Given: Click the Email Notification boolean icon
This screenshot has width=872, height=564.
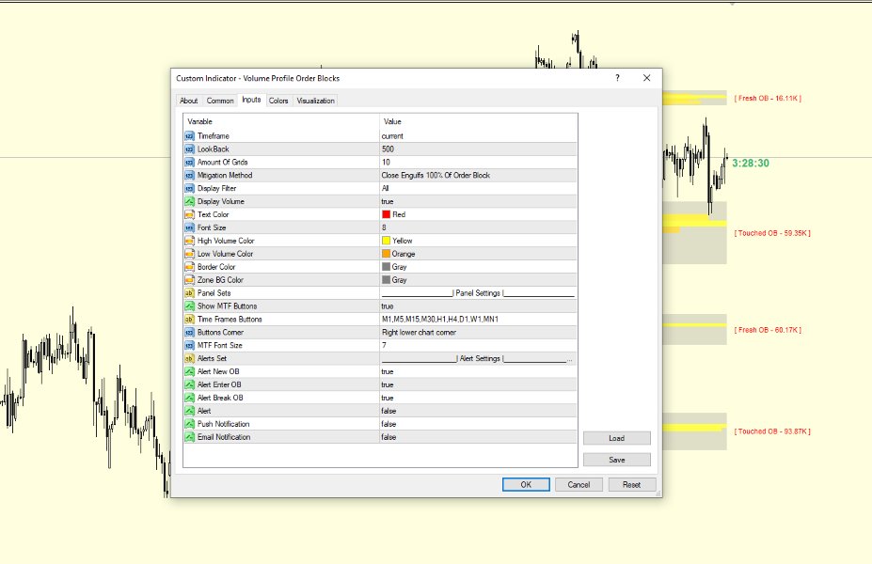Looking at the screenshot, I should coord(190,437).
